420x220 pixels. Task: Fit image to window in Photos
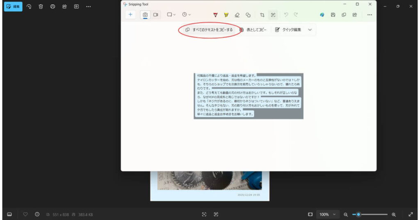[x=310, y=214]
